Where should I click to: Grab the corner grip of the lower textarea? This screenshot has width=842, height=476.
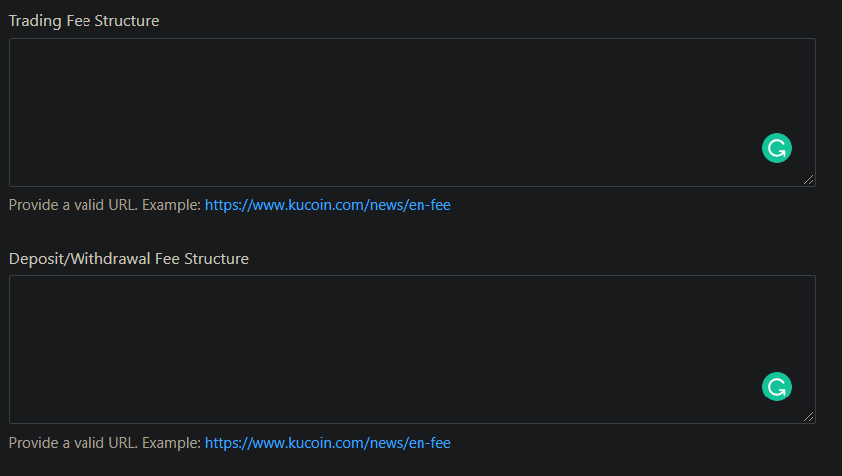tap(809, 417)
